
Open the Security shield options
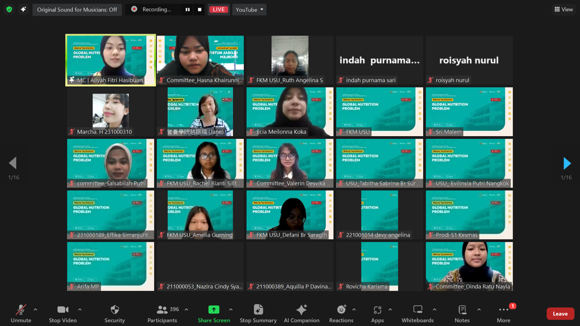(x=115, y=313)
